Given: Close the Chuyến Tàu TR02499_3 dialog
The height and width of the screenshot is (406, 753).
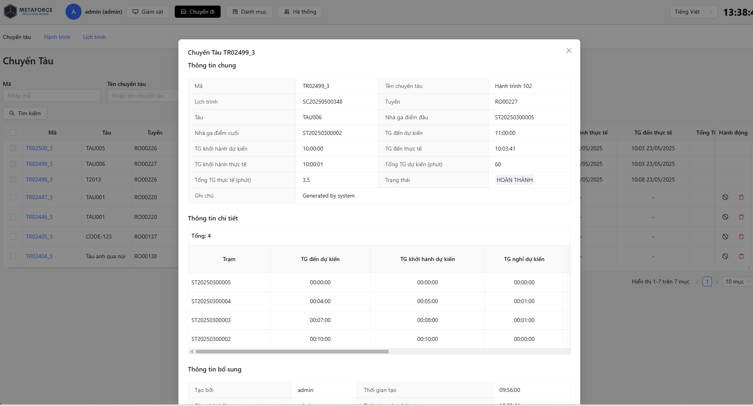Looking at the screenshot, I should pos(569,51).
